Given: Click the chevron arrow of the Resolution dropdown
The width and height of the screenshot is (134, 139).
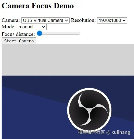Looking at the screenshot, I should [124, 21].
